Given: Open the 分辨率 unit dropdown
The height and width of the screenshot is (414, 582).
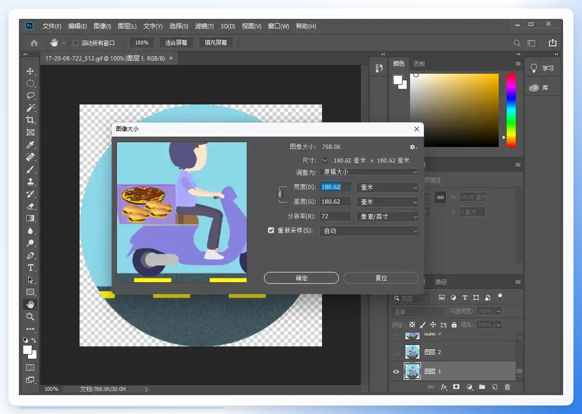Looking at the screenshot, I should 387,216.
